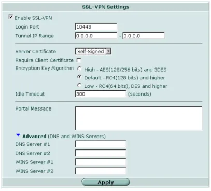Select High AES encryption radio option
Viewport: 211px width, 191px height.
79,69
